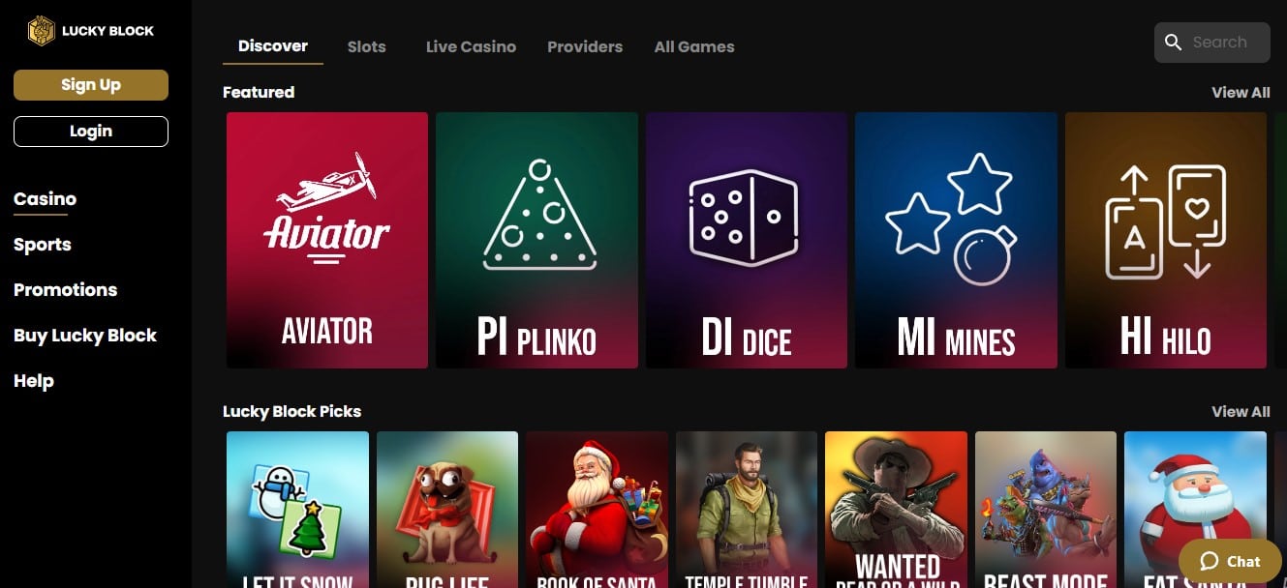
Task: Go to Sports in the sidebar
Action: point(43,245)
